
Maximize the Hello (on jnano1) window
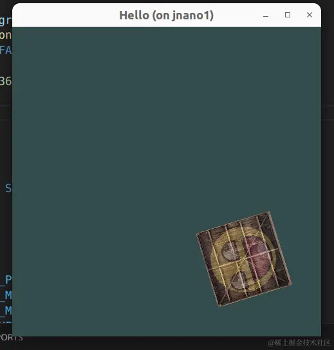click(x=288, y=15)
